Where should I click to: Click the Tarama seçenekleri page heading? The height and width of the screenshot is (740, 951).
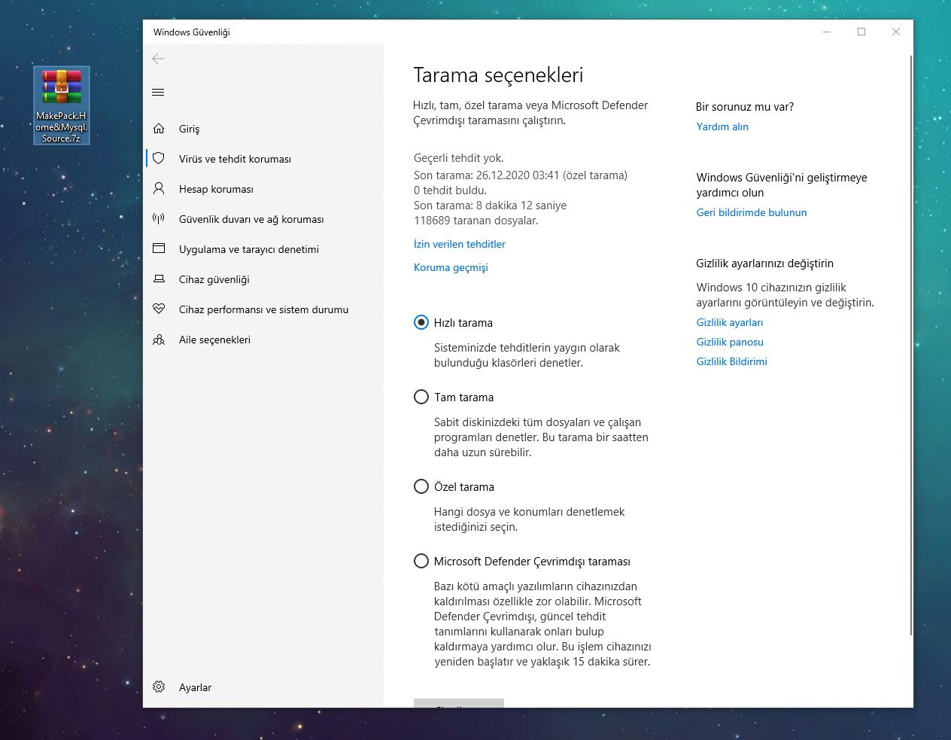click(x=498, y=75)
